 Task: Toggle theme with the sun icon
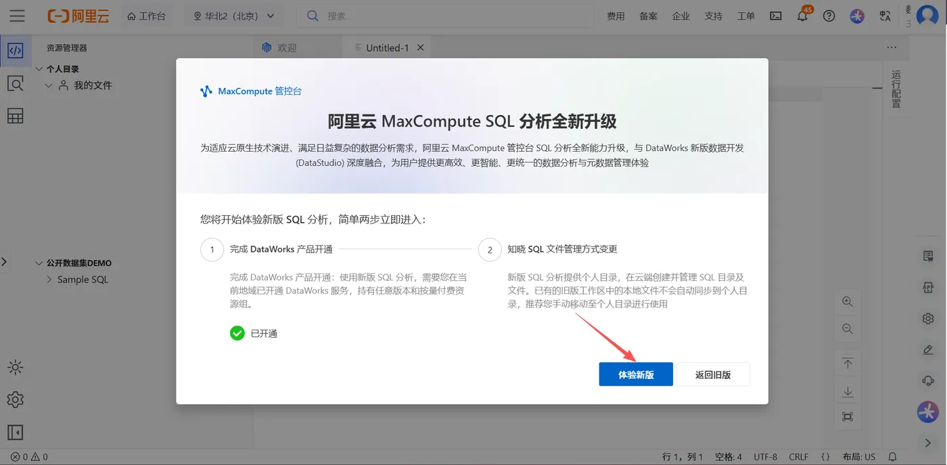click(x=15, y=368)
